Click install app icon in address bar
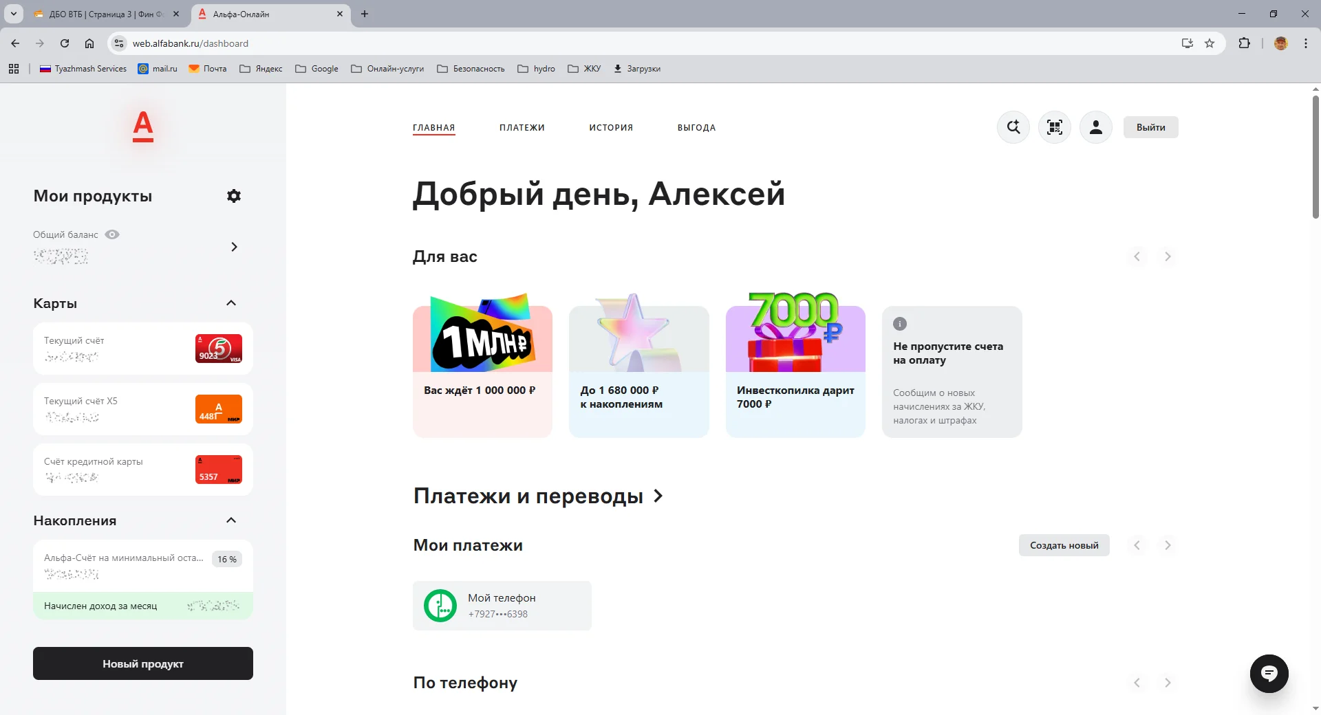Image resolution: width=1321 pixels, height=715 pixels. (x=1188, y=43)
